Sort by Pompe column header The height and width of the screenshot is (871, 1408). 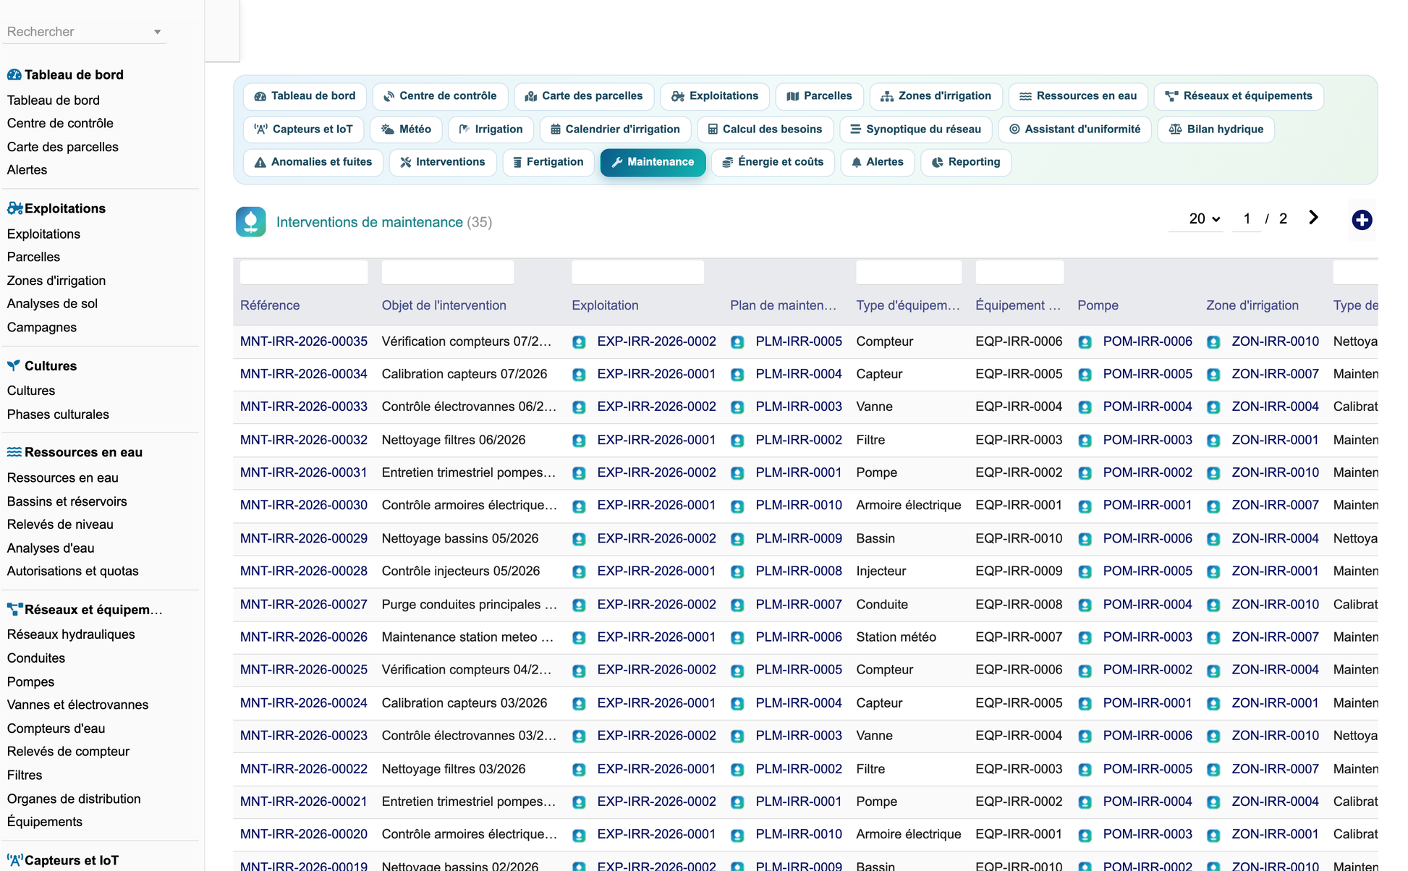[x=1098, y=305]
